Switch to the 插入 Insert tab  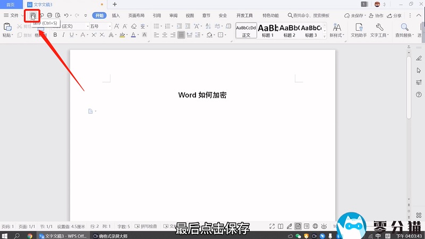pyautogui.click(x=115, y=16)
